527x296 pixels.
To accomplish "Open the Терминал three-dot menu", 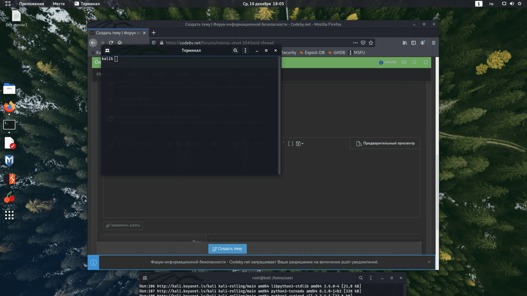I will pyautogui.click(x=245, y=50).
